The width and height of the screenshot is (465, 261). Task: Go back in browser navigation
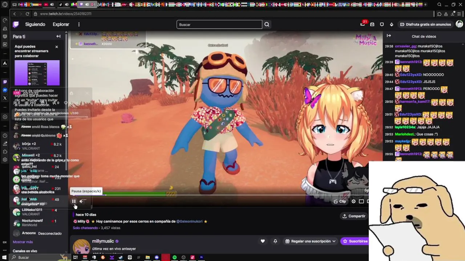tap(15, 14)
